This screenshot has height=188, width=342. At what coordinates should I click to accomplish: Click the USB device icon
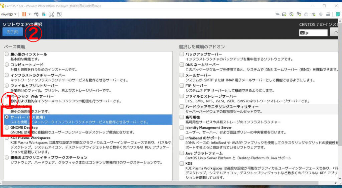click(328, 14)
